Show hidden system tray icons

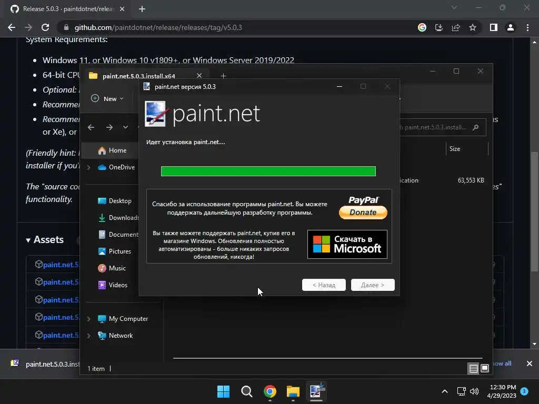[x=444, y=391]
